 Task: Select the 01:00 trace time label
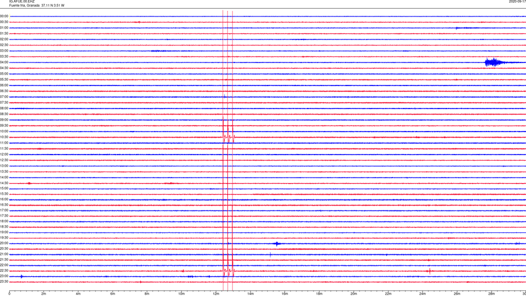pos(4,28)
